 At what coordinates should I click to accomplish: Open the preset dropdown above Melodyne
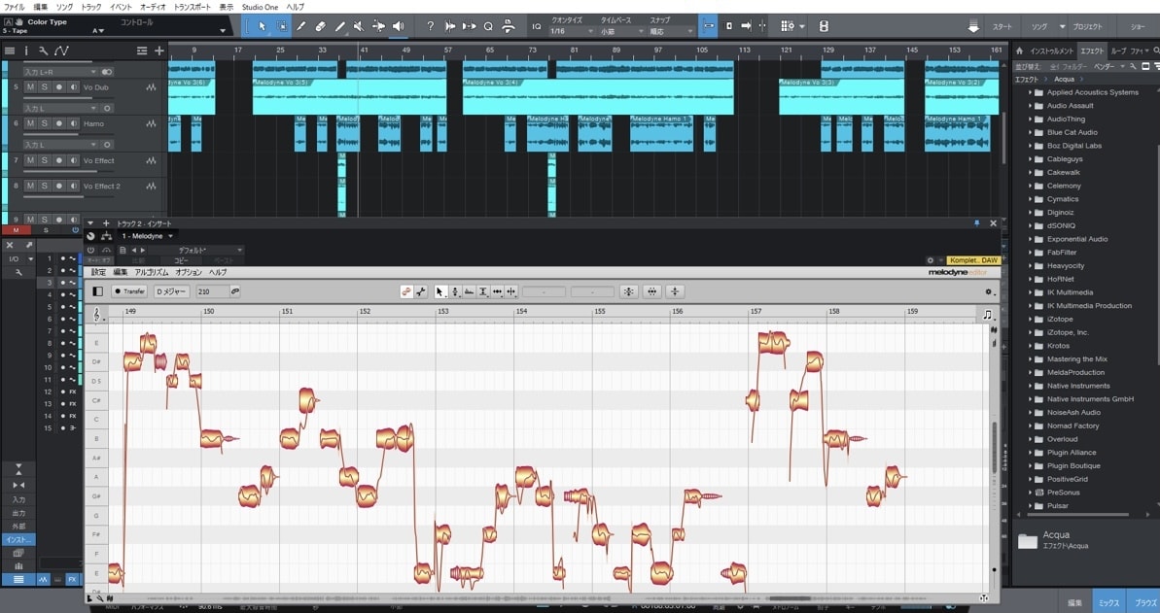pyautogui.click(x=196, y=250)
